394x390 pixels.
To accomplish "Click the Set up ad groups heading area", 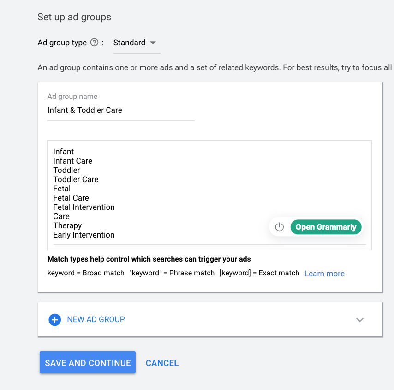I will click(74, 17).
